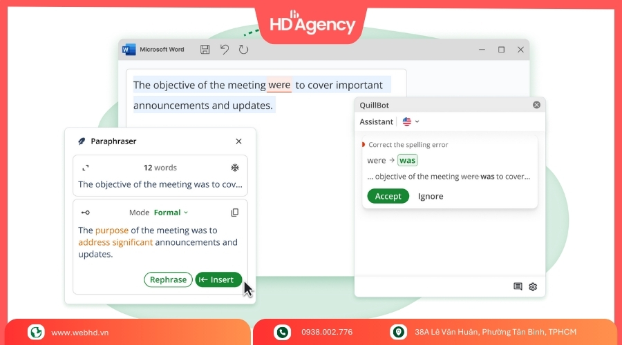622x345 pixels.
Task: Click the synonym slider icon left of Mode
Action: tap(85, 213)
